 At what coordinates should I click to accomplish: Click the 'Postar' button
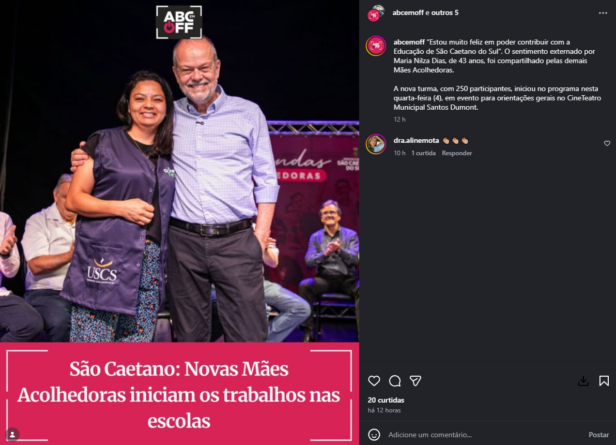click(599, 435)
